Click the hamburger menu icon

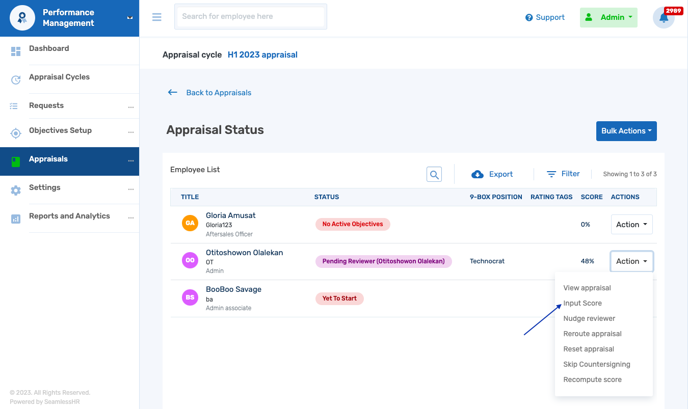tap(157, 17)
